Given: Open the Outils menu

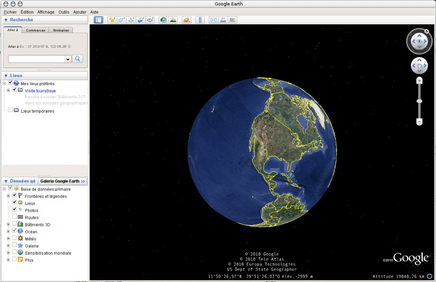Looking at the screenshot, I should pyautogui.click(x=64, y=12).
